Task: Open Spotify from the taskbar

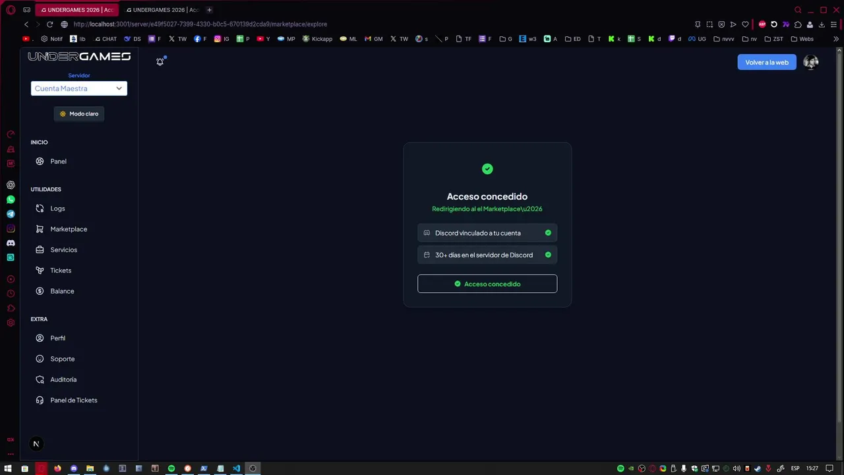Action: pos(171,468)
